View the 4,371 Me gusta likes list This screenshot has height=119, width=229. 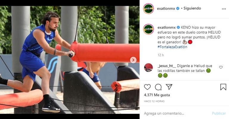[157, 95]
